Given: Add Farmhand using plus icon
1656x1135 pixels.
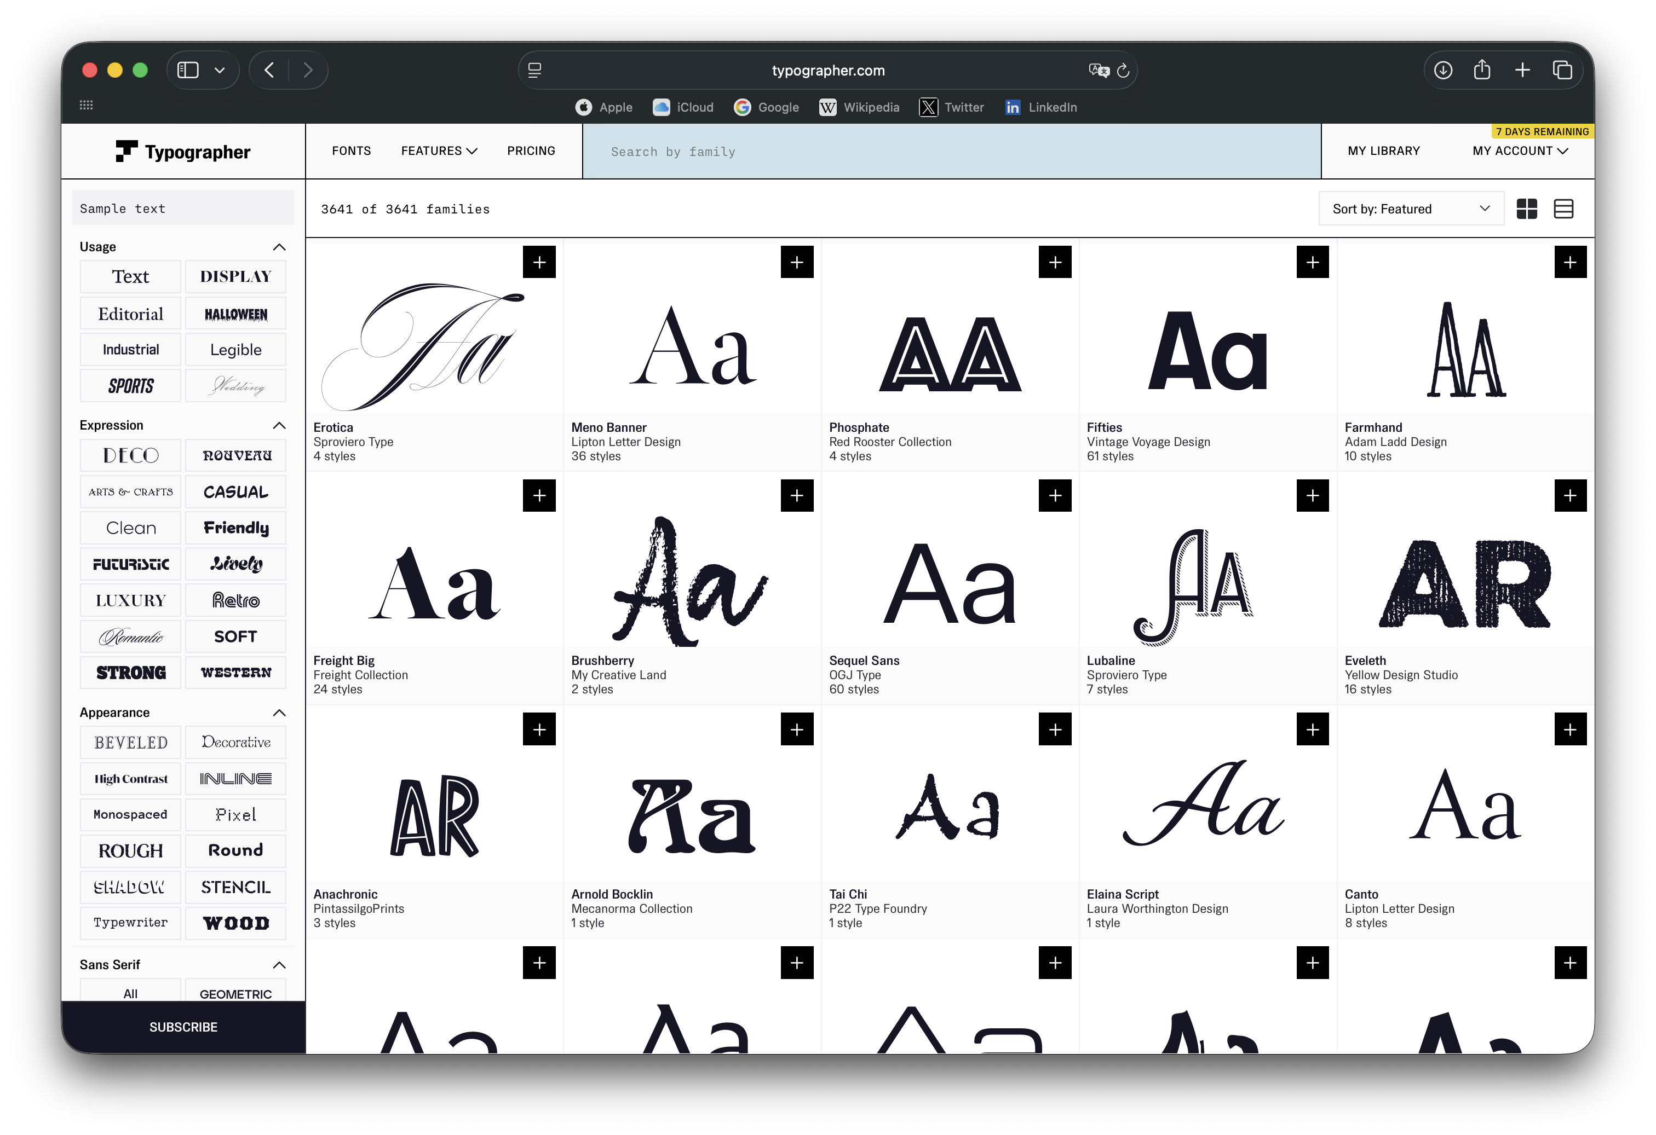Looking at the screenshot, I should pyautogui.click(x=1571, y=262).
